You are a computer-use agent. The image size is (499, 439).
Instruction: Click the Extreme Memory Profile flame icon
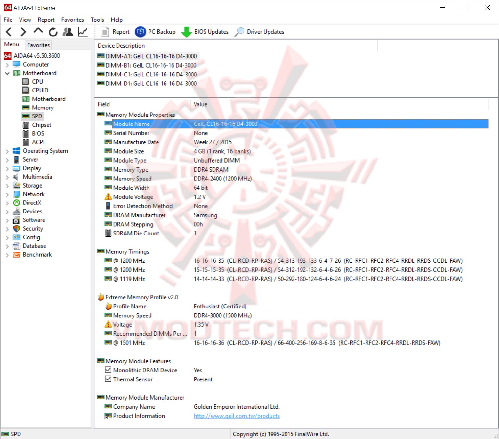[x=101, y=297]
